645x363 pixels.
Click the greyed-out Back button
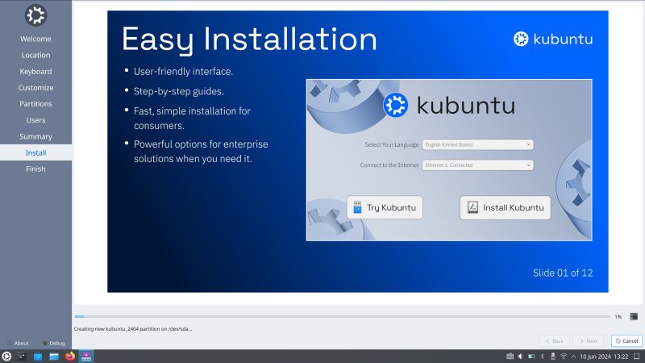(x=554, y=340)
